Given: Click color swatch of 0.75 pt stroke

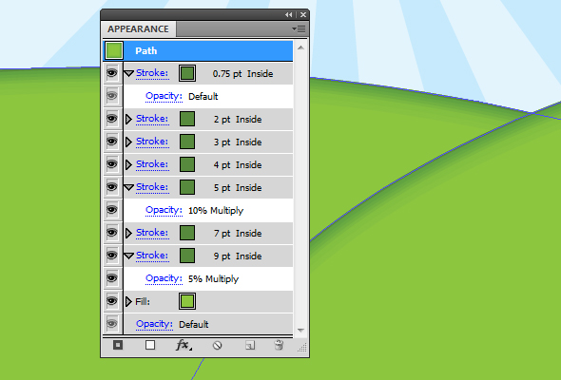Looking at the screenshot, I should click(x=187, y=73).
